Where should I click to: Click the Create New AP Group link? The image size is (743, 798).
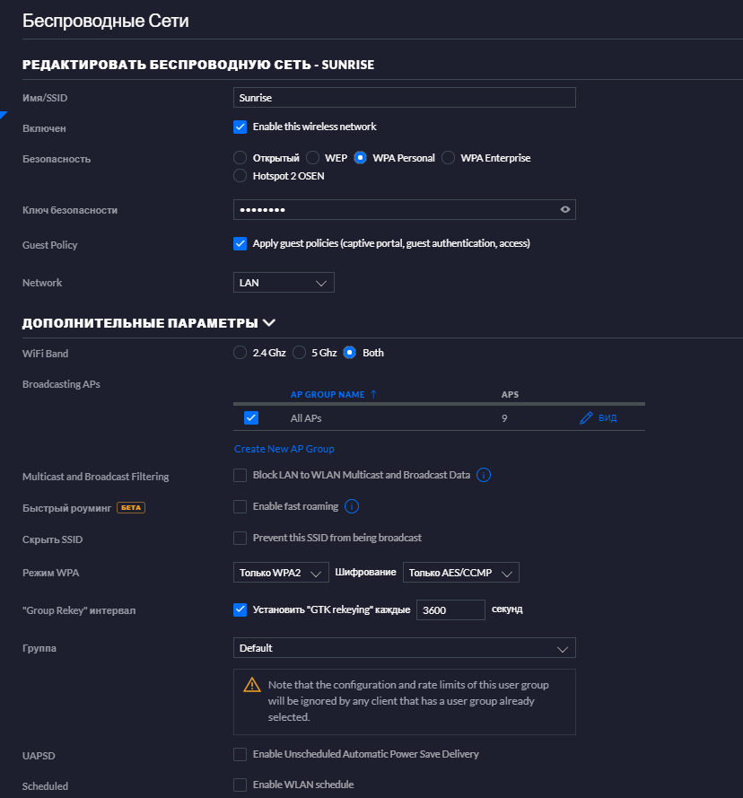(x=284, y=449)
